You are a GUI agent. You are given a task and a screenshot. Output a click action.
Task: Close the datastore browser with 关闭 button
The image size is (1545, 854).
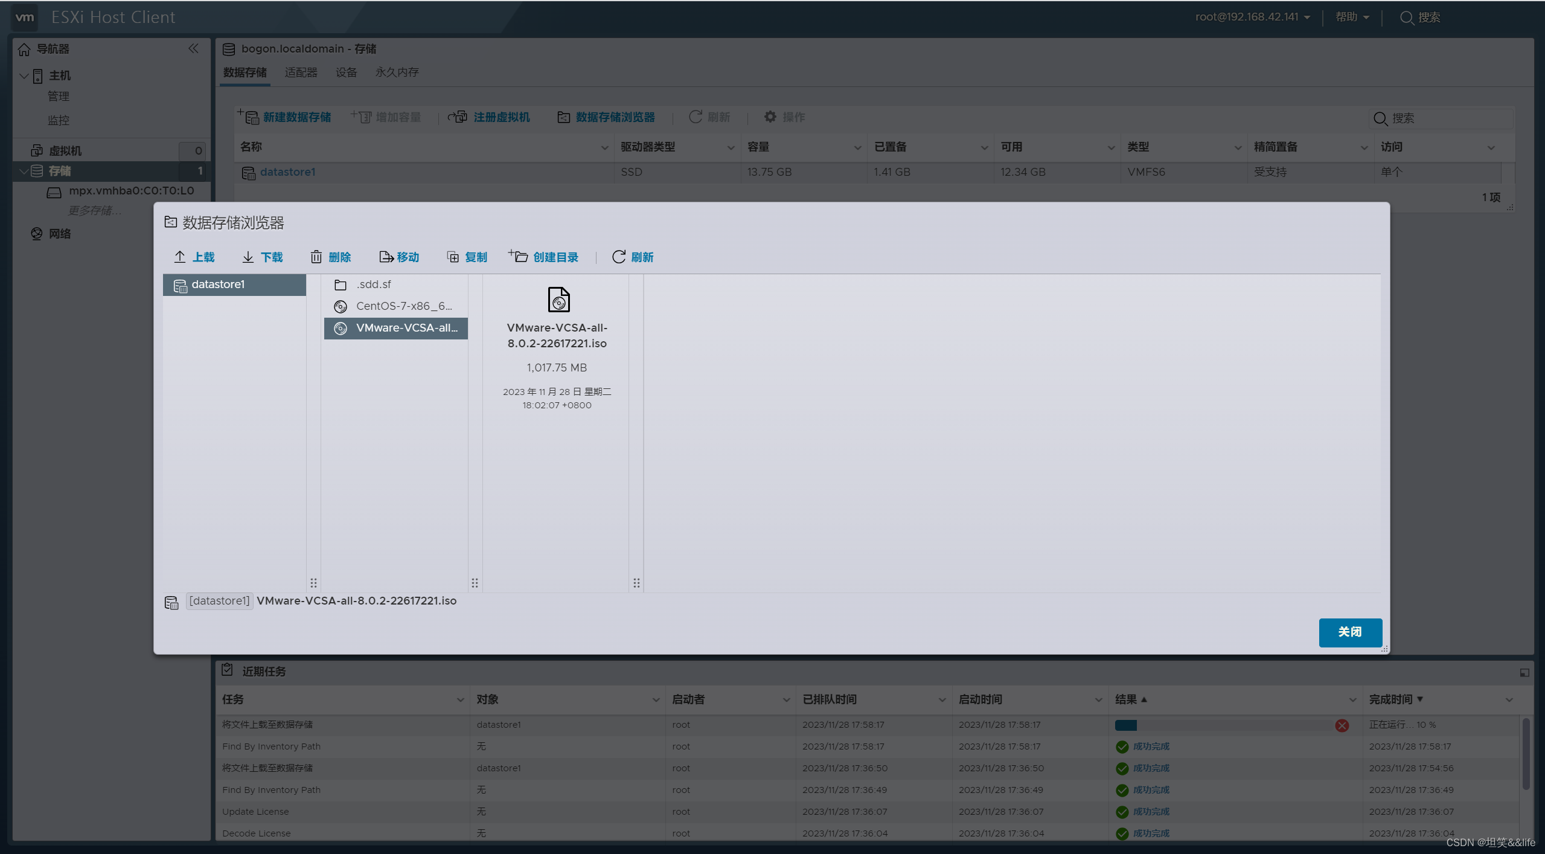tap(1350, 632)
